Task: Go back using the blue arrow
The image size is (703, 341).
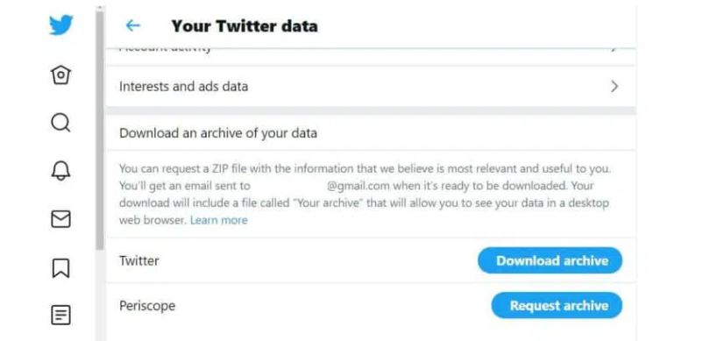Action: tap(132, 25)
